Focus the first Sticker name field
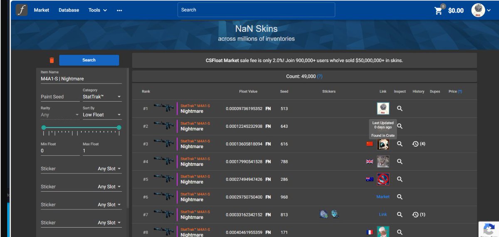Screen dimensions: 499x237 pyautogui.click(x=67, y=169)
